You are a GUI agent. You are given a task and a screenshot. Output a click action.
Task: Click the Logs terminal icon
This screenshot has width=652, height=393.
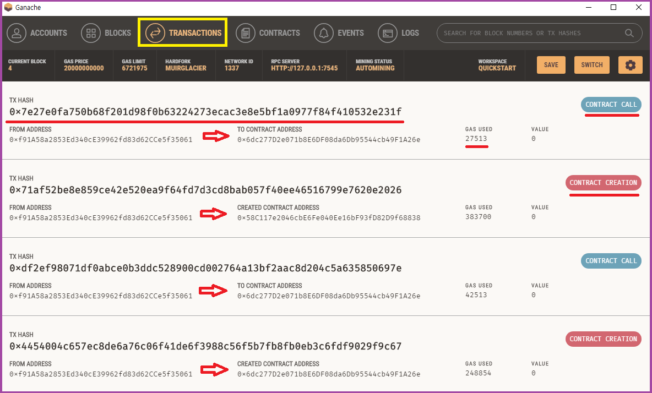coord(388,33)
